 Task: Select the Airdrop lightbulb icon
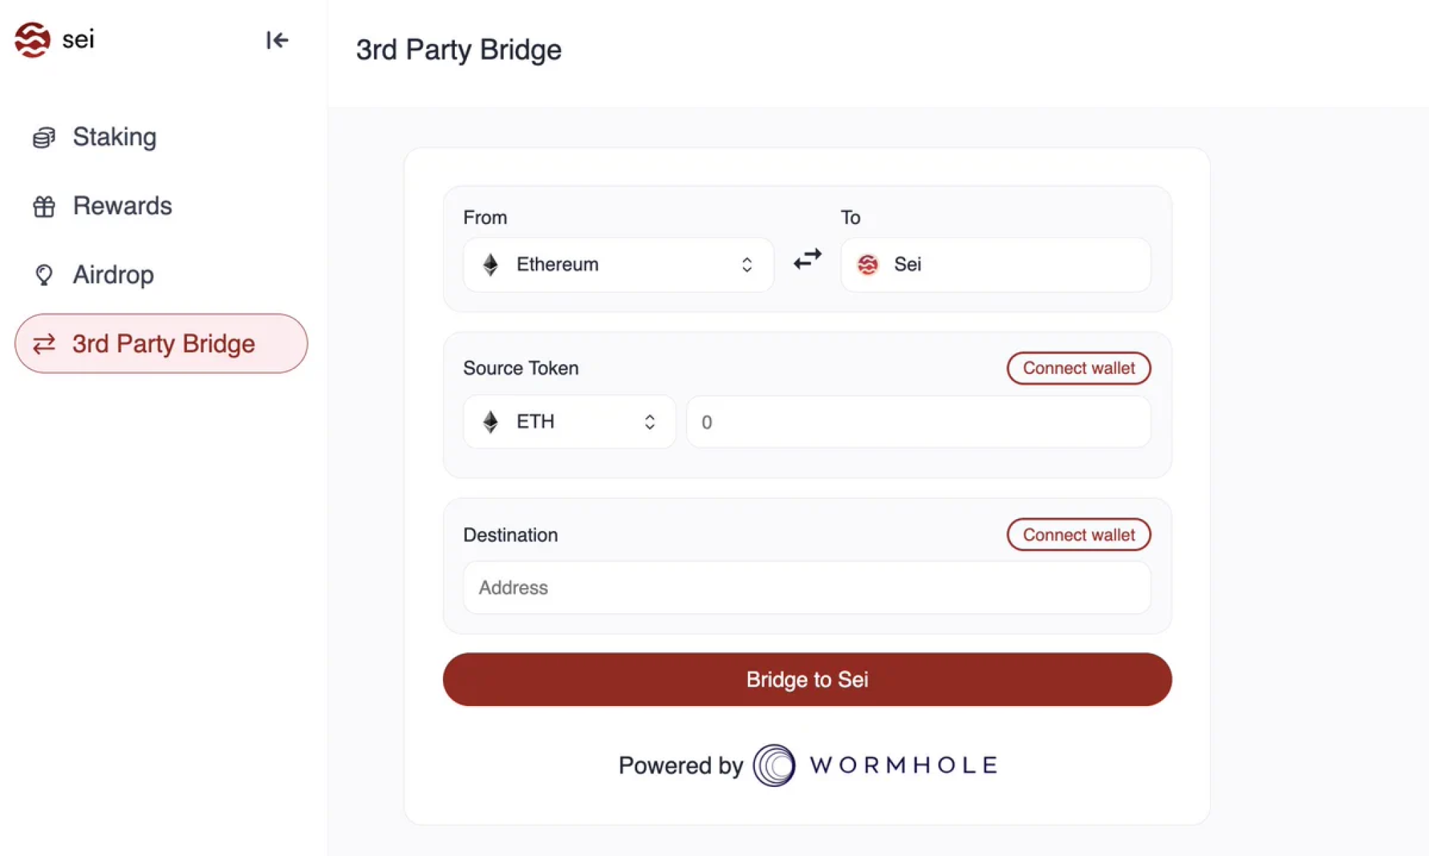click(44, 274)
